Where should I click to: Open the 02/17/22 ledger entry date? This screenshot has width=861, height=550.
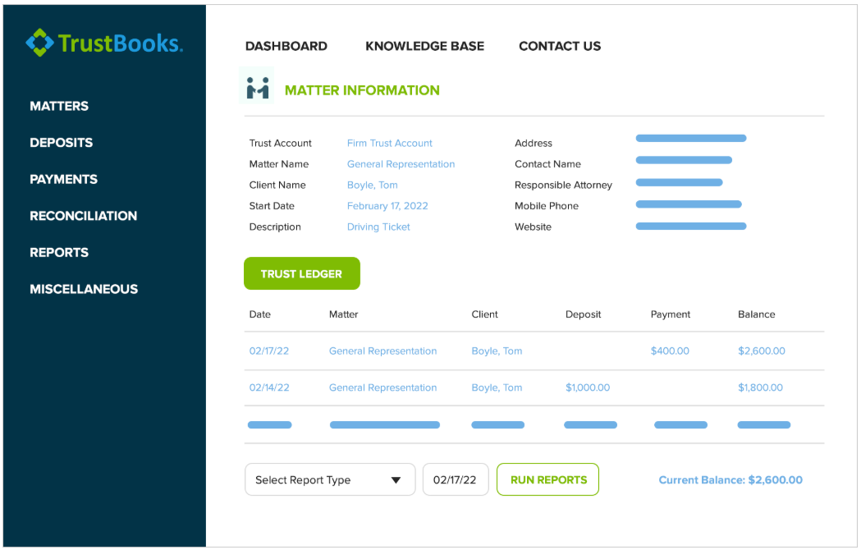coord(269,351)
